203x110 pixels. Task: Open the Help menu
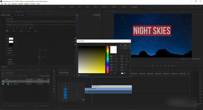(38, 4)
